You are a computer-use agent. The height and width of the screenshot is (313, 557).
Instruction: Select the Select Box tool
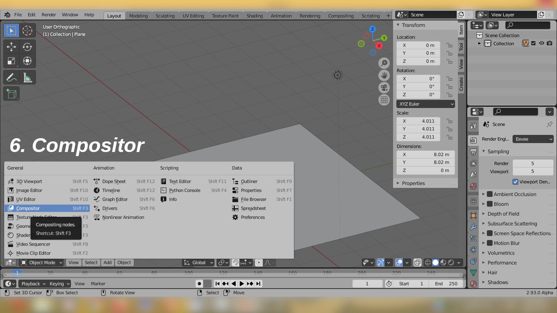(x=11, y=31)
